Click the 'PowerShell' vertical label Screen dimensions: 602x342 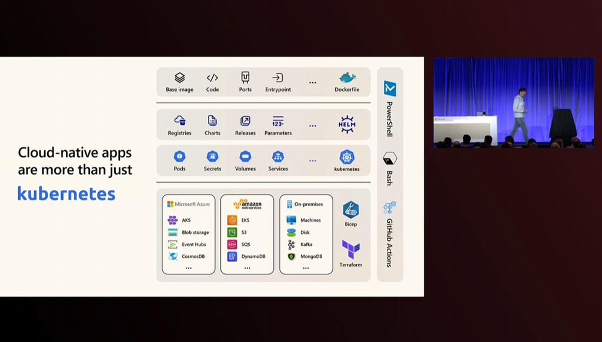point(389,119)
